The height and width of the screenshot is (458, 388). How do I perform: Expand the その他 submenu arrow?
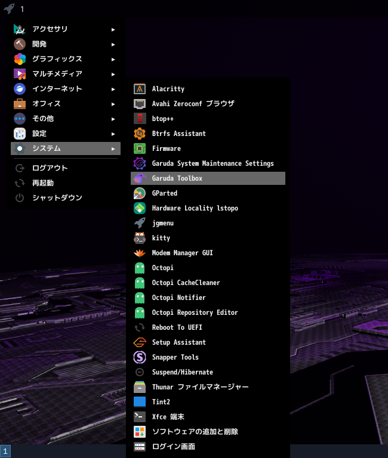tap(113, 119)
